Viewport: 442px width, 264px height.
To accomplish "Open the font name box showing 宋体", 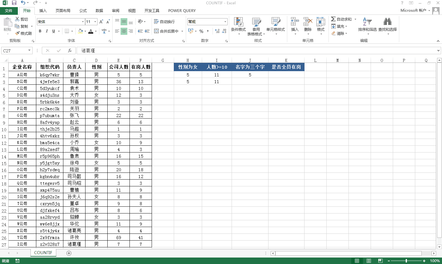I will 61,22.
